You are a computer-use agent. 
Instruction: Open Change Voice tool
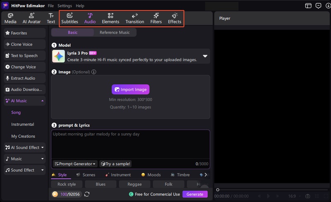click(24, 67)
